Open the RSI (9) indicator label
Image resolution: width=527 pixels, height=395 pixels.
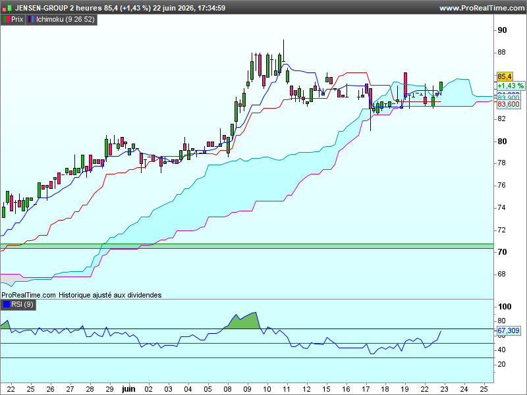18,305
